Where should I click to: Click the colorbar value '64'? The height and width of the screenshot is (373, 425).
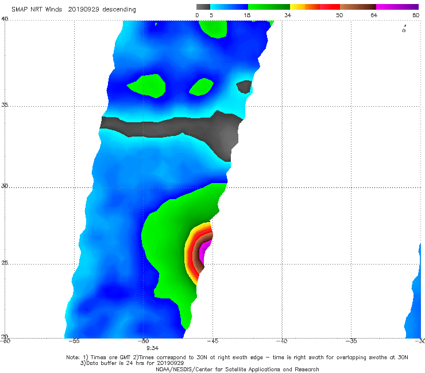tap(374, 15)
